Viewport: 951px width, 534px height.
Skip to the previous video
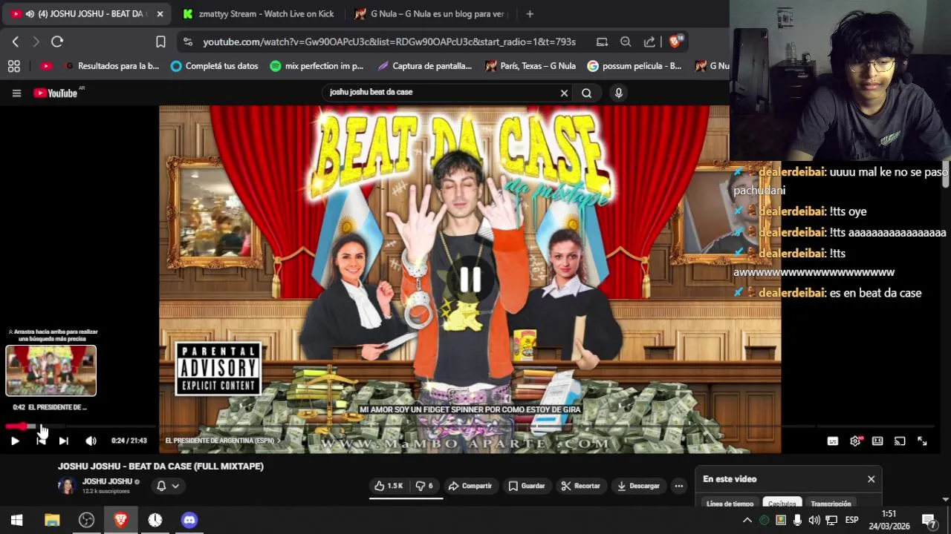point(41,441)
